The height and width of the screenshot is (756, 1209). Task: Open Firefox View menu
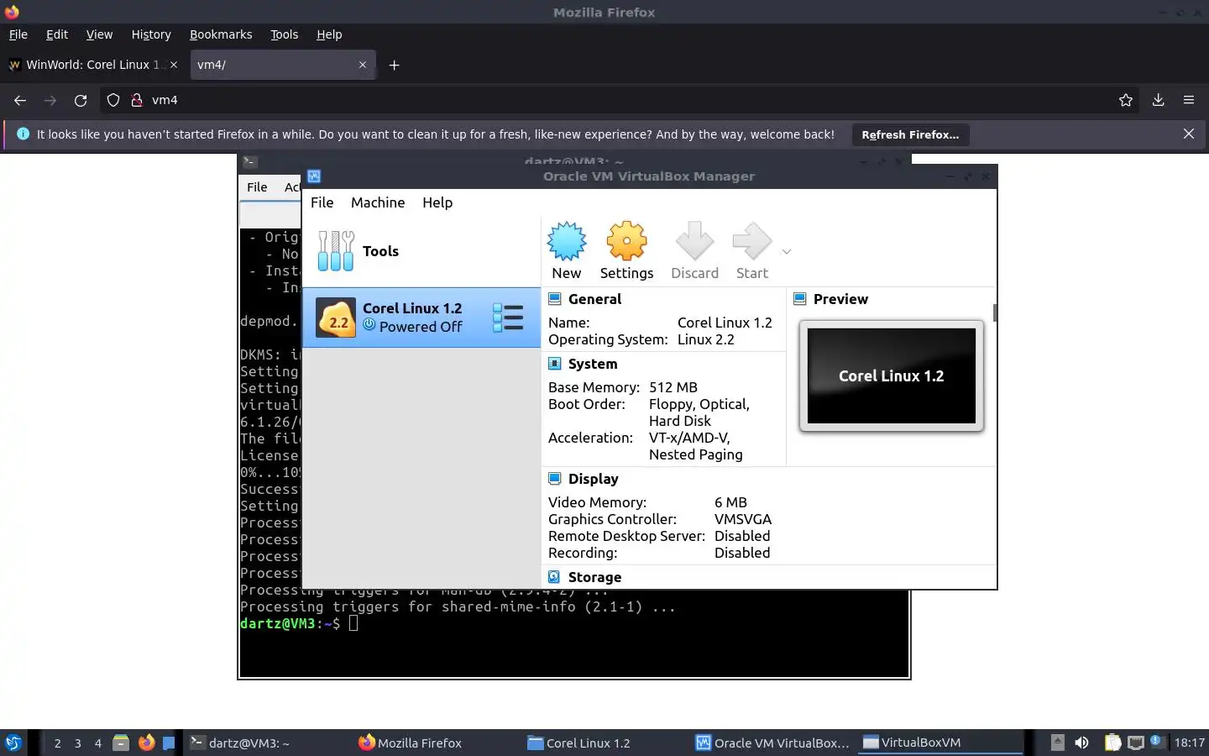pyautogui.click(x=99, y=34)
